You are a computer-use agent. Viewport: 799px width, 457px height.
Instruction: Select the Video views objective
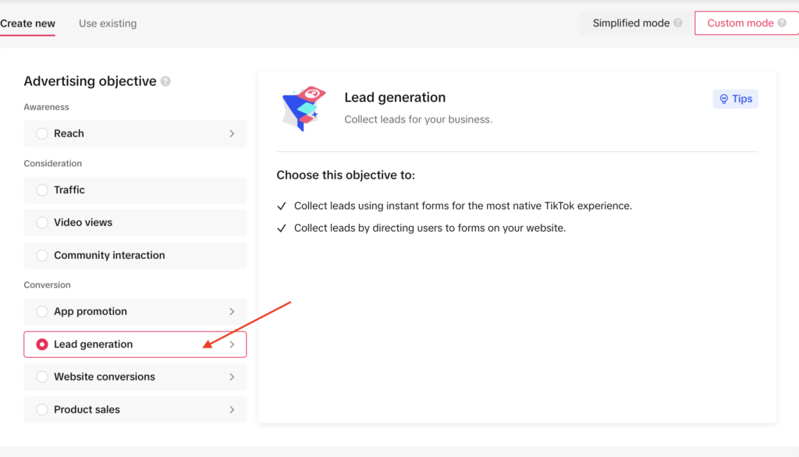click(41, 222)
